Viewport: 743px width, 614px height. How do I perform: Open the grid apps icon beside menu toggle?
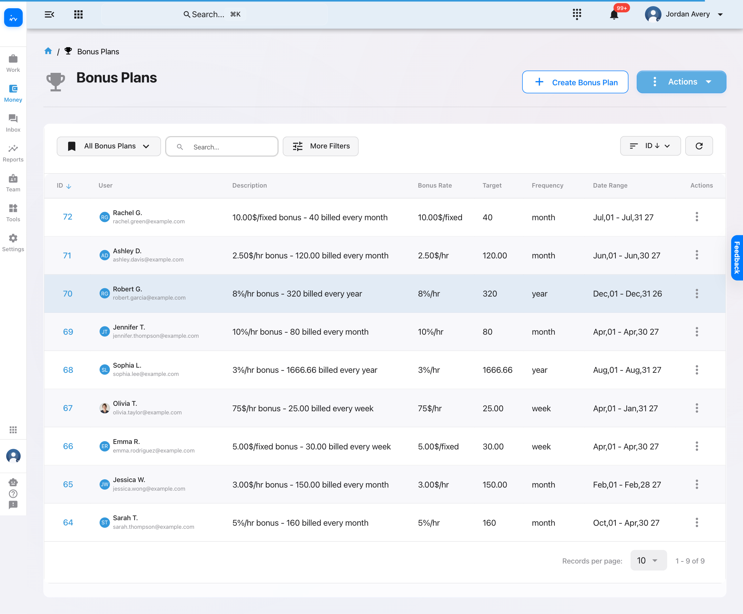[x=78, y=14]
